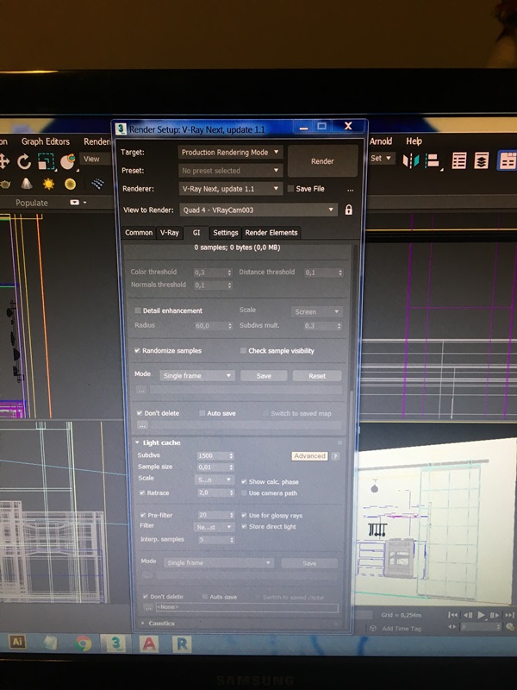The image size is (517, 690).
Task: Click the Light cache help question button
Action: (335, 456)
